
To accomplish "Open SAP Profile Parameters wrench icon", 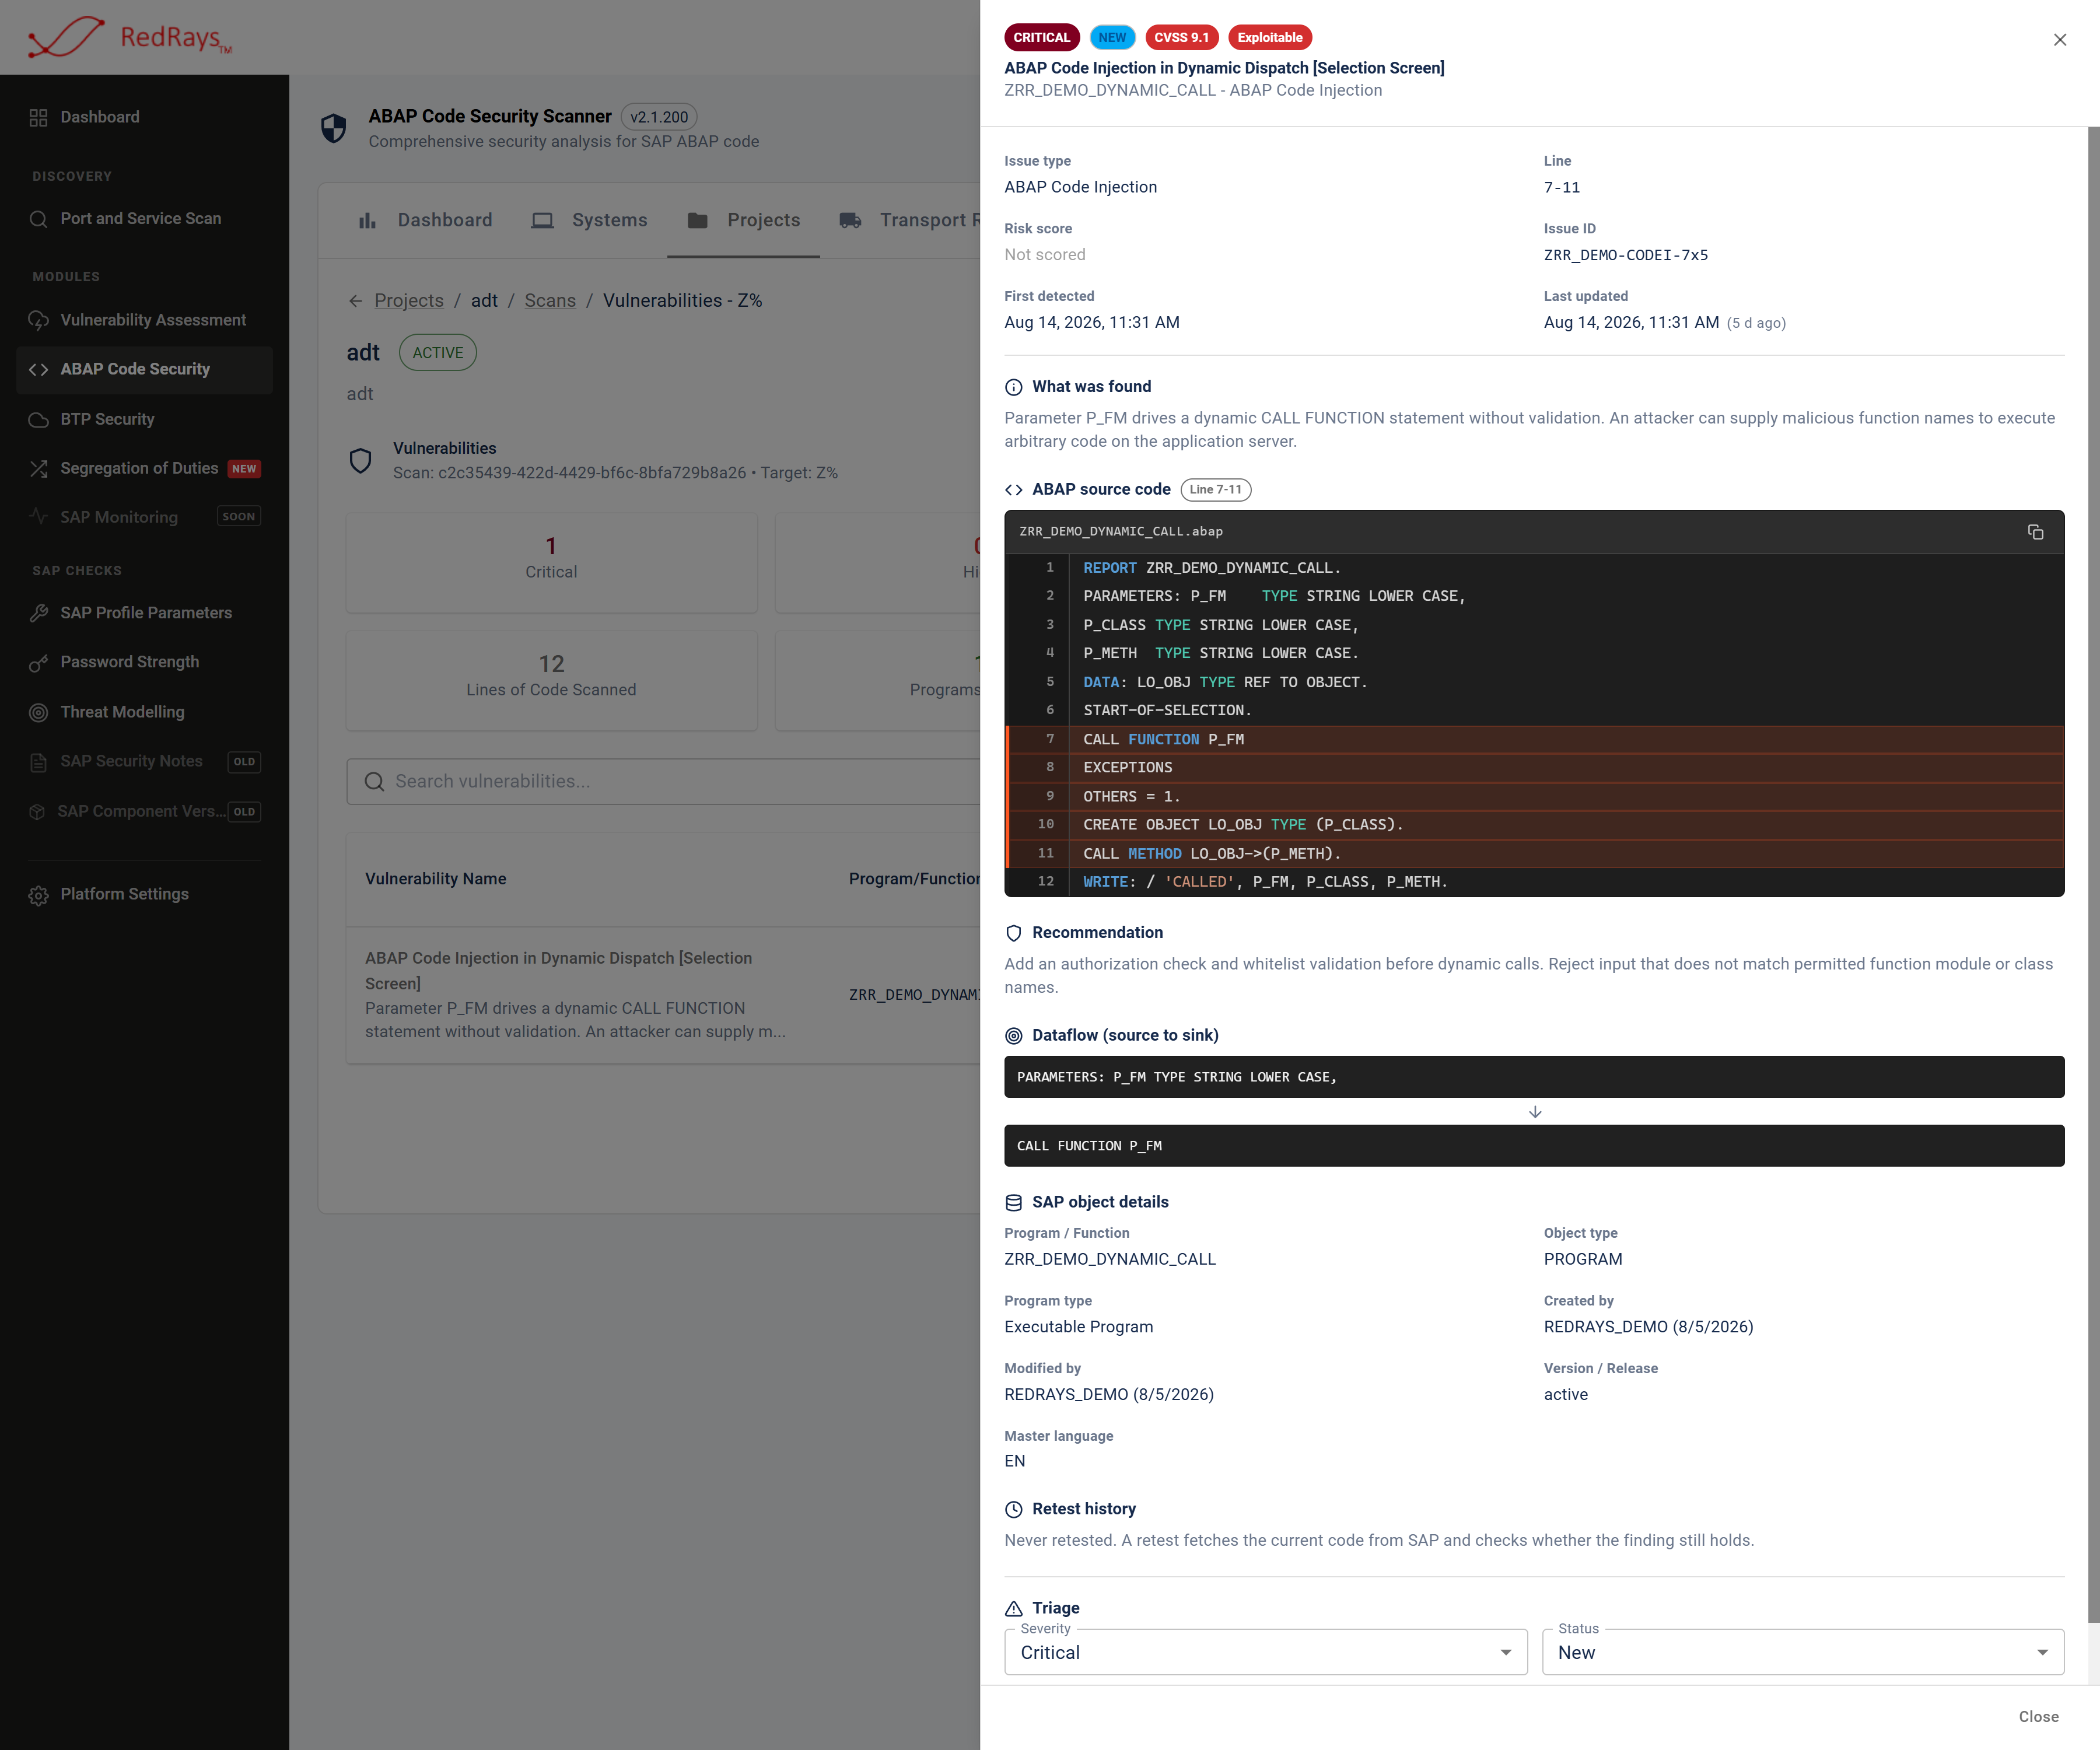I will point(38,613).
